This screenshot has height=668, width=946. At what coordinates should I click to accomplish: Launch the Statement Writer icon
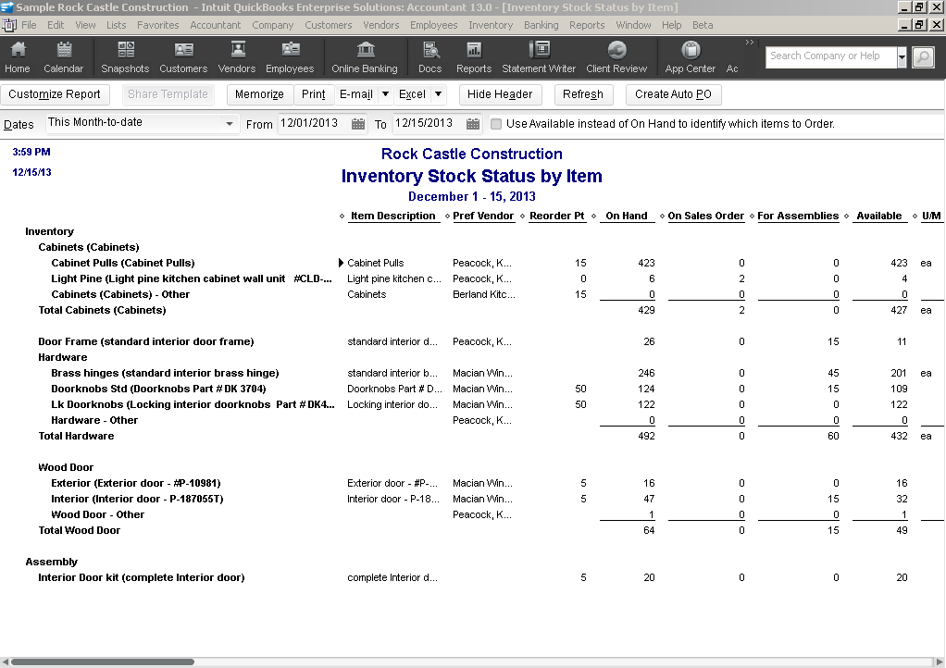click(539, 58)
